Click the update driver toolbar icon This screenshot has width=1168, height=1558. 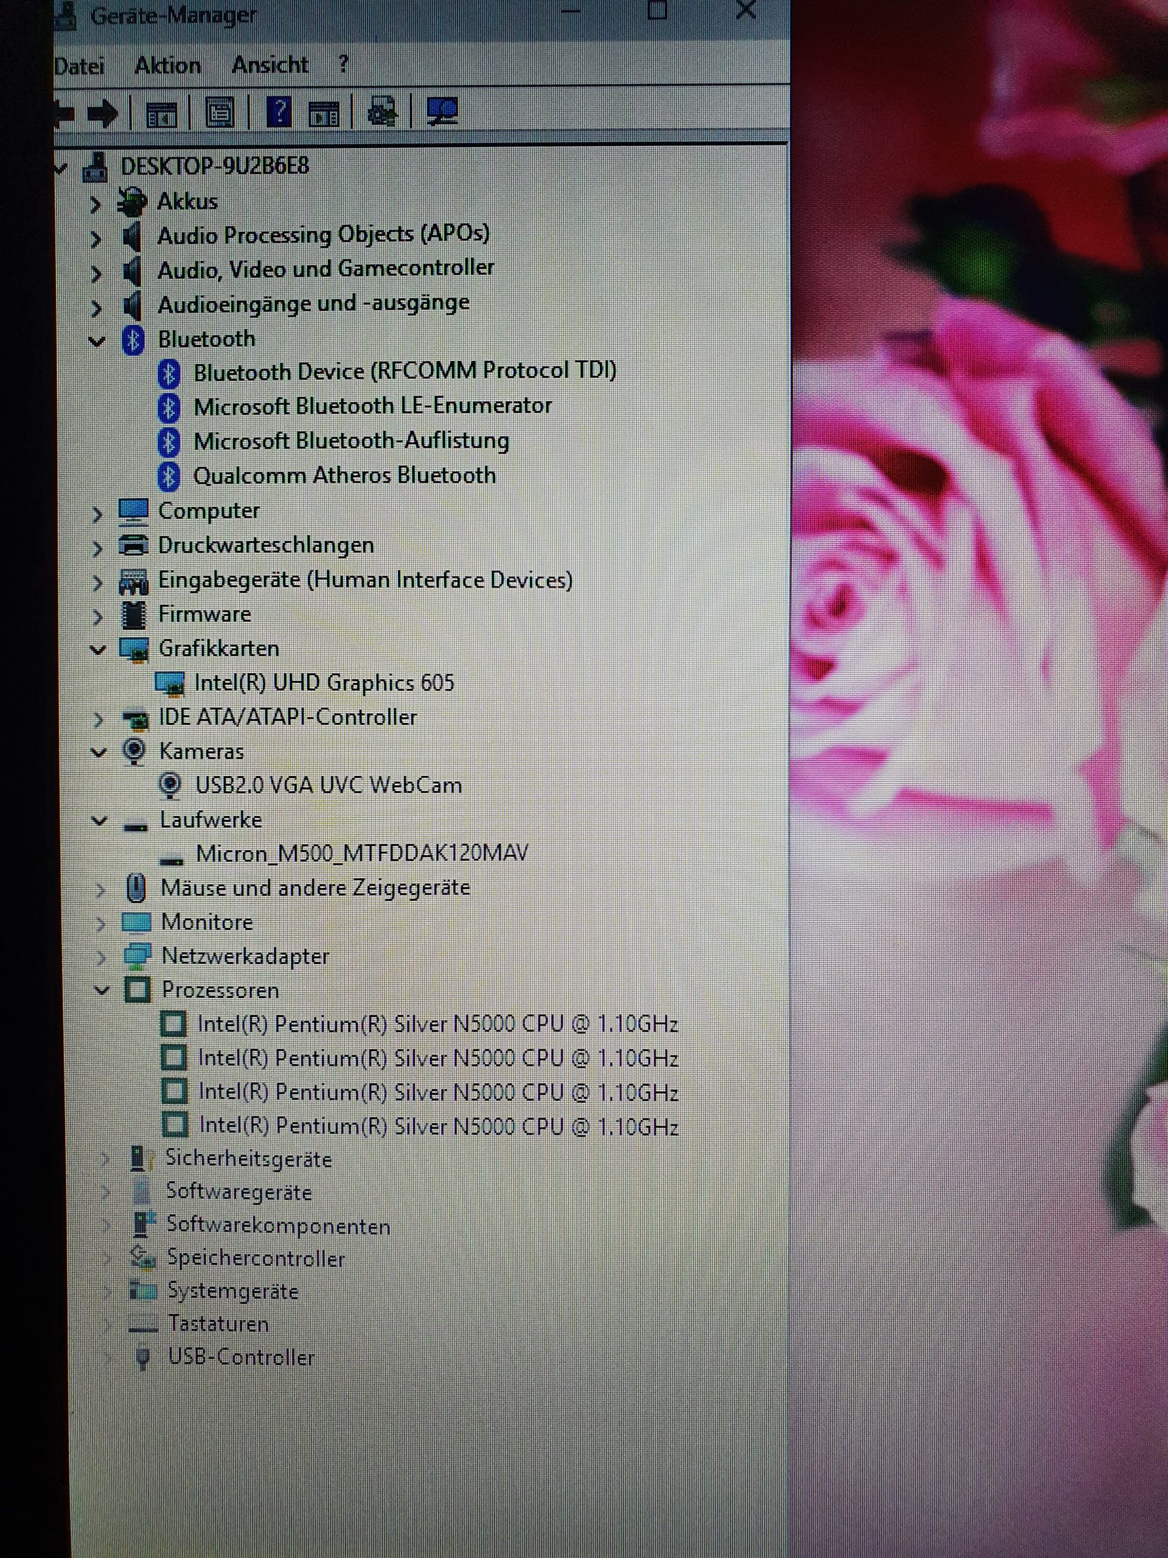382,112
